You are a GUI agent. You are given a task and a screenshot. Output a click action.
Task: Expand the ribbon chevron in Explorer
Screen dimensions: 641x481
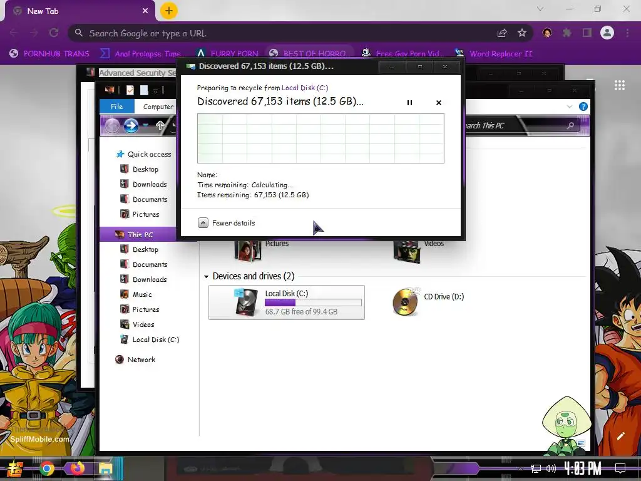click(570, 106)
